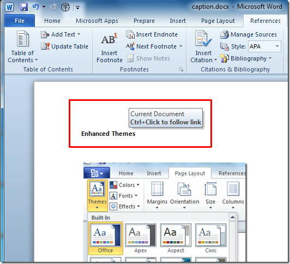290x264 pixels.
Task: Switch to the Prepare tab
Action: point(144,21)
